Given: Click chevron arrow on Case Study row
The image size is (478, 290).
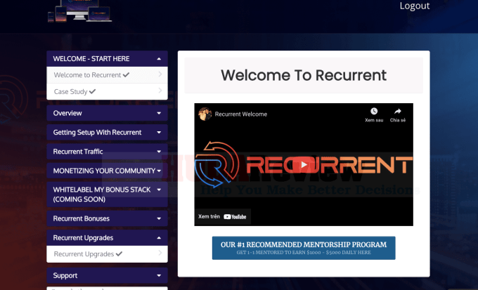Looking at the screenshot, I should tap(160, 91).
